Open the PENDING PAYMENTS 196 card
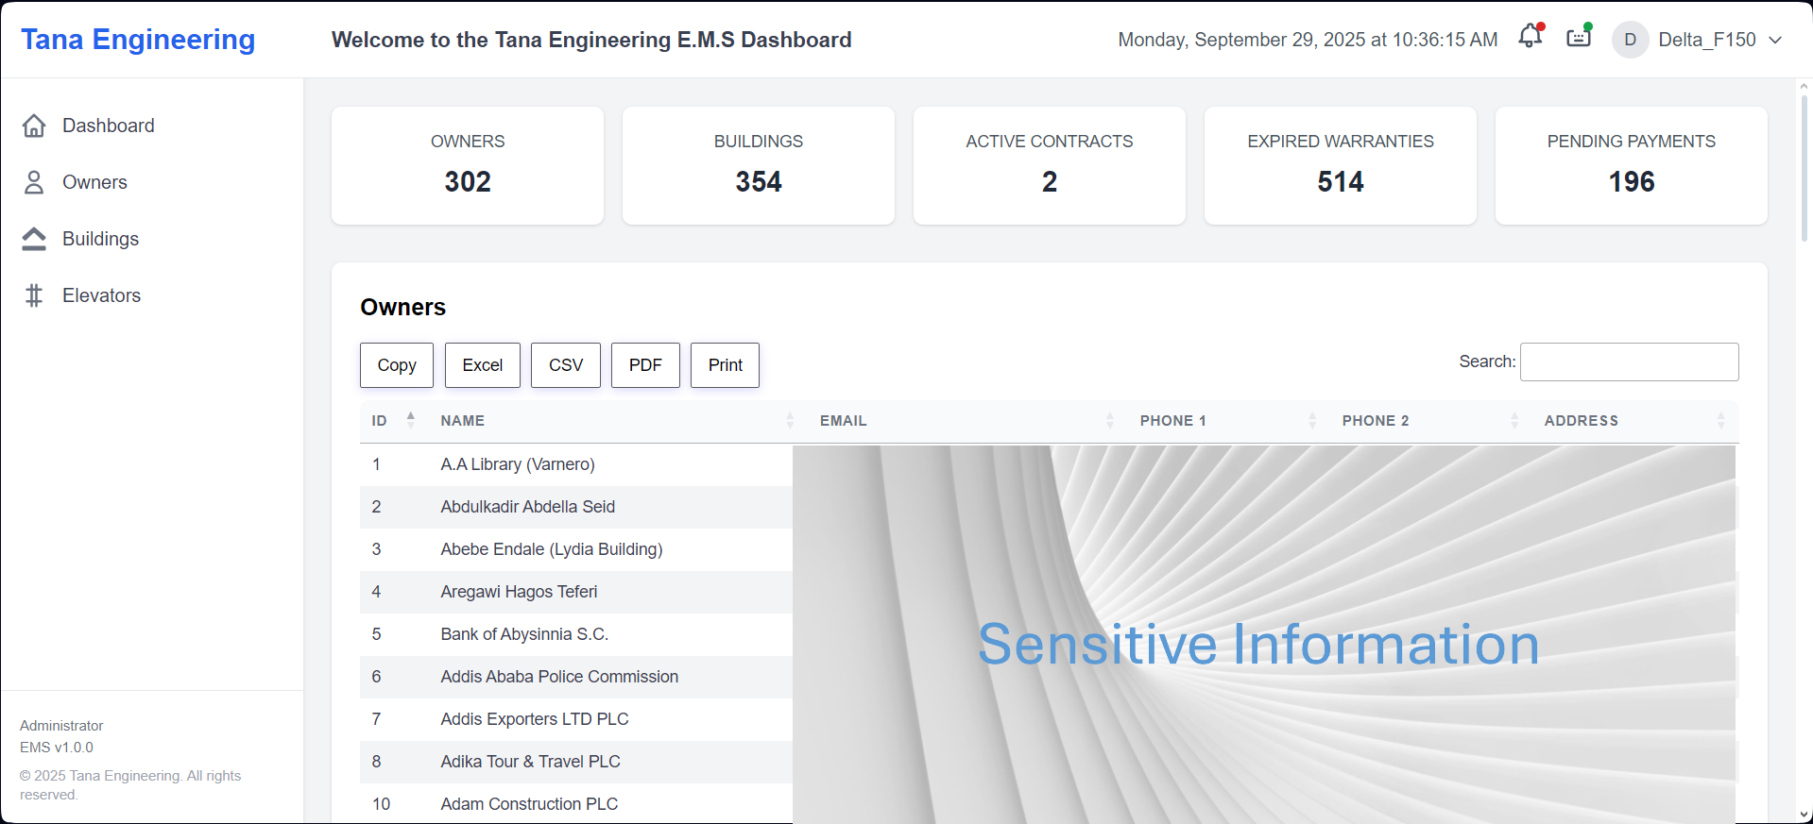1813x824 pixels. pos(1632,165)
